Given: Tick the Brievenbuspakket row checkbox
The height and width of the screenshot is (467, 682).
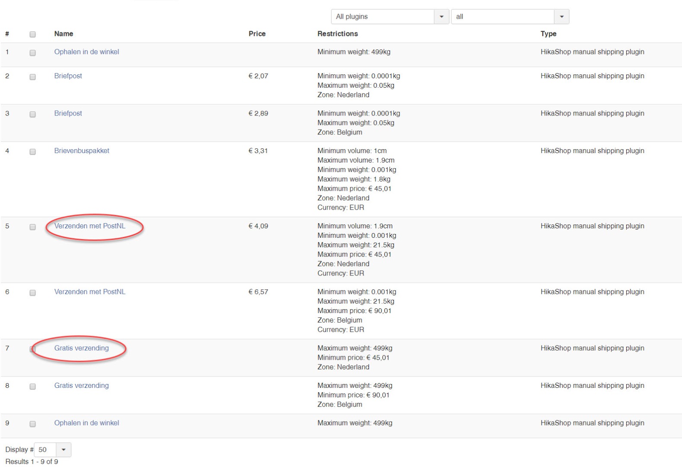Looking at the screenshot, I should (32, 152).
